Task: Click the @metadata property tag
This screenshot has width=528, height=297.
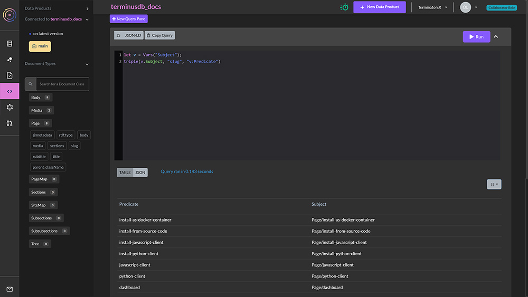Action: pos(42,135)
